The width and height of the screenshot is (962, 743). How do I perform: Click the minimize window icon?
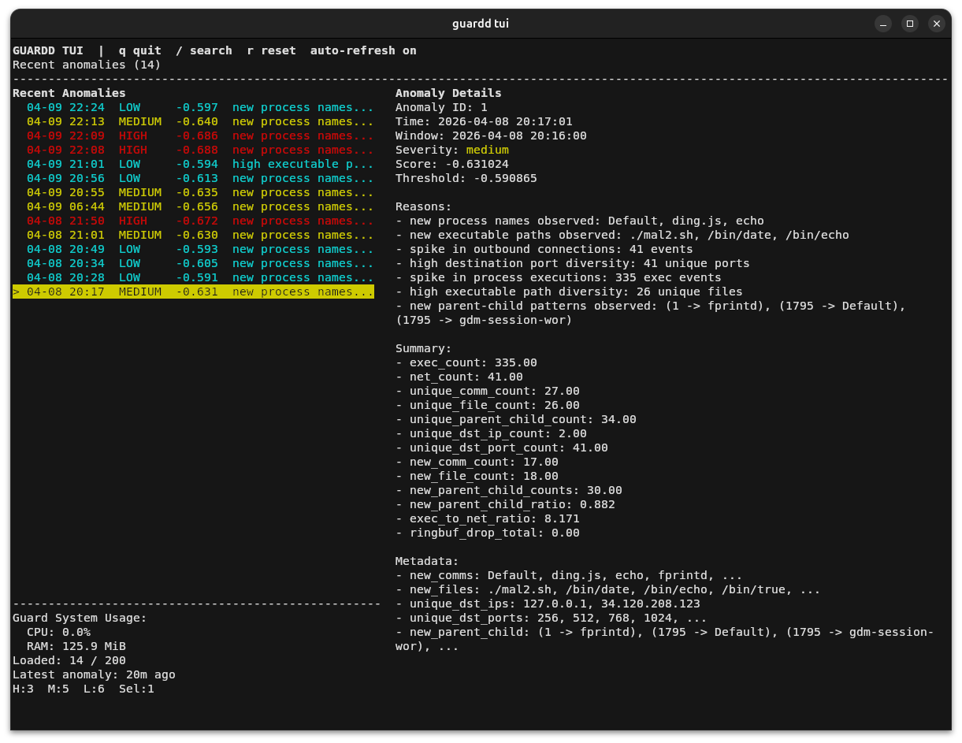tap(883, 24)
